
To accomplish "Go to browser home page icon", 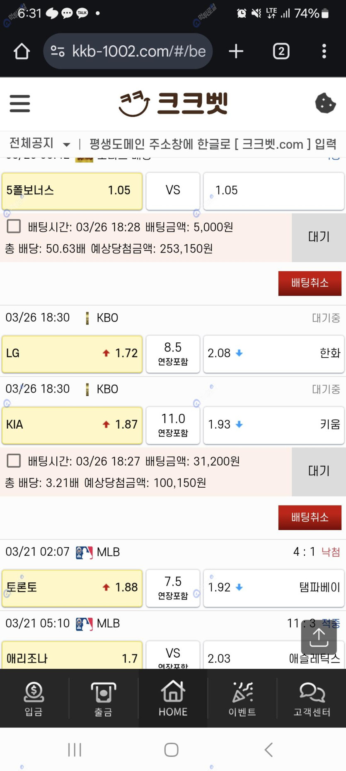I will tap(22, 52).
